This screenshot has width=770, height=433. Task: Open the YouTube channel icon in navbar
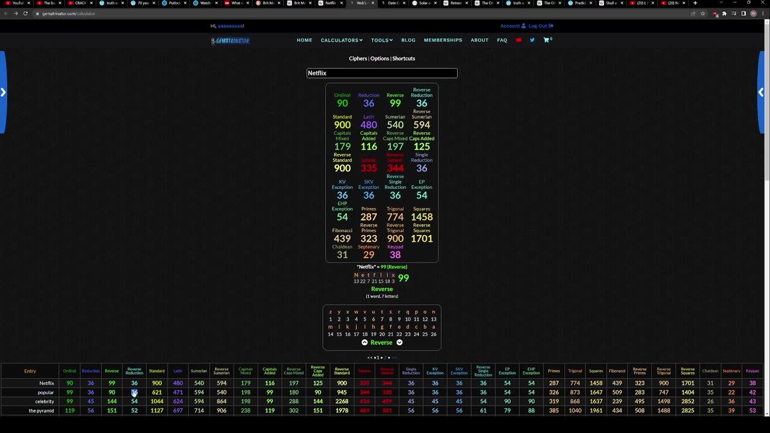(519, 40)
